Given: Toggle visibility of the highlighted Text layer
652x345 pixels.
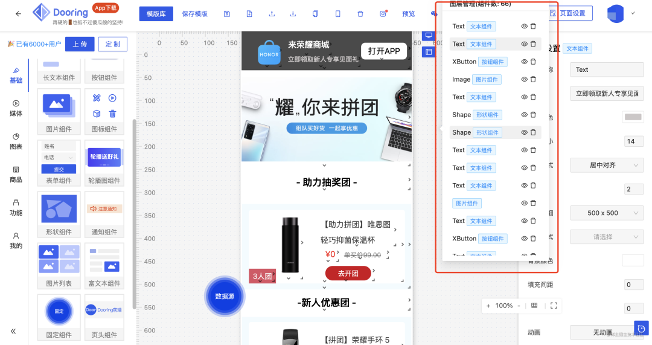Looking at the screenshot, I should (525, 44).
